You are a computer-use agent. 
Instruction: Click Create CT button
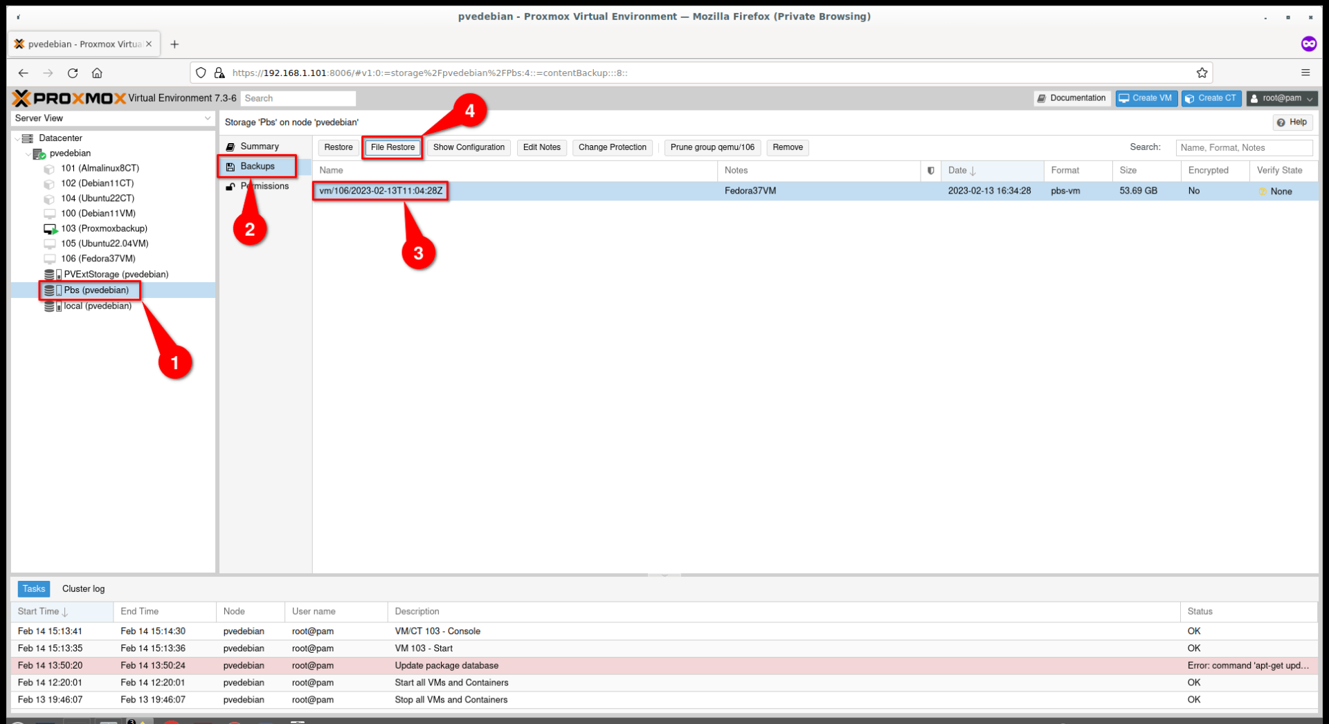click(1211, 98)
